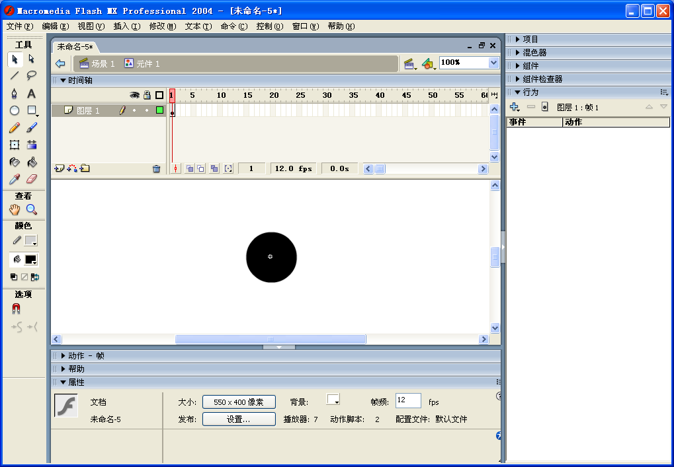Viewport: 674px width, 467px height.
Task: Click the insert new layer icon
Action: tap(59, 169)
